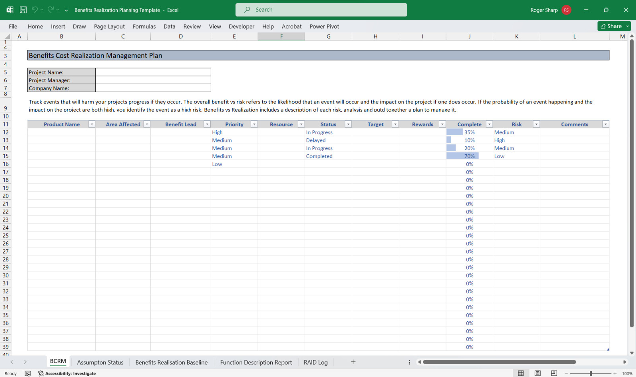
Task: Click the Search box
Action: pyautogui.click(x=321, y=10)
